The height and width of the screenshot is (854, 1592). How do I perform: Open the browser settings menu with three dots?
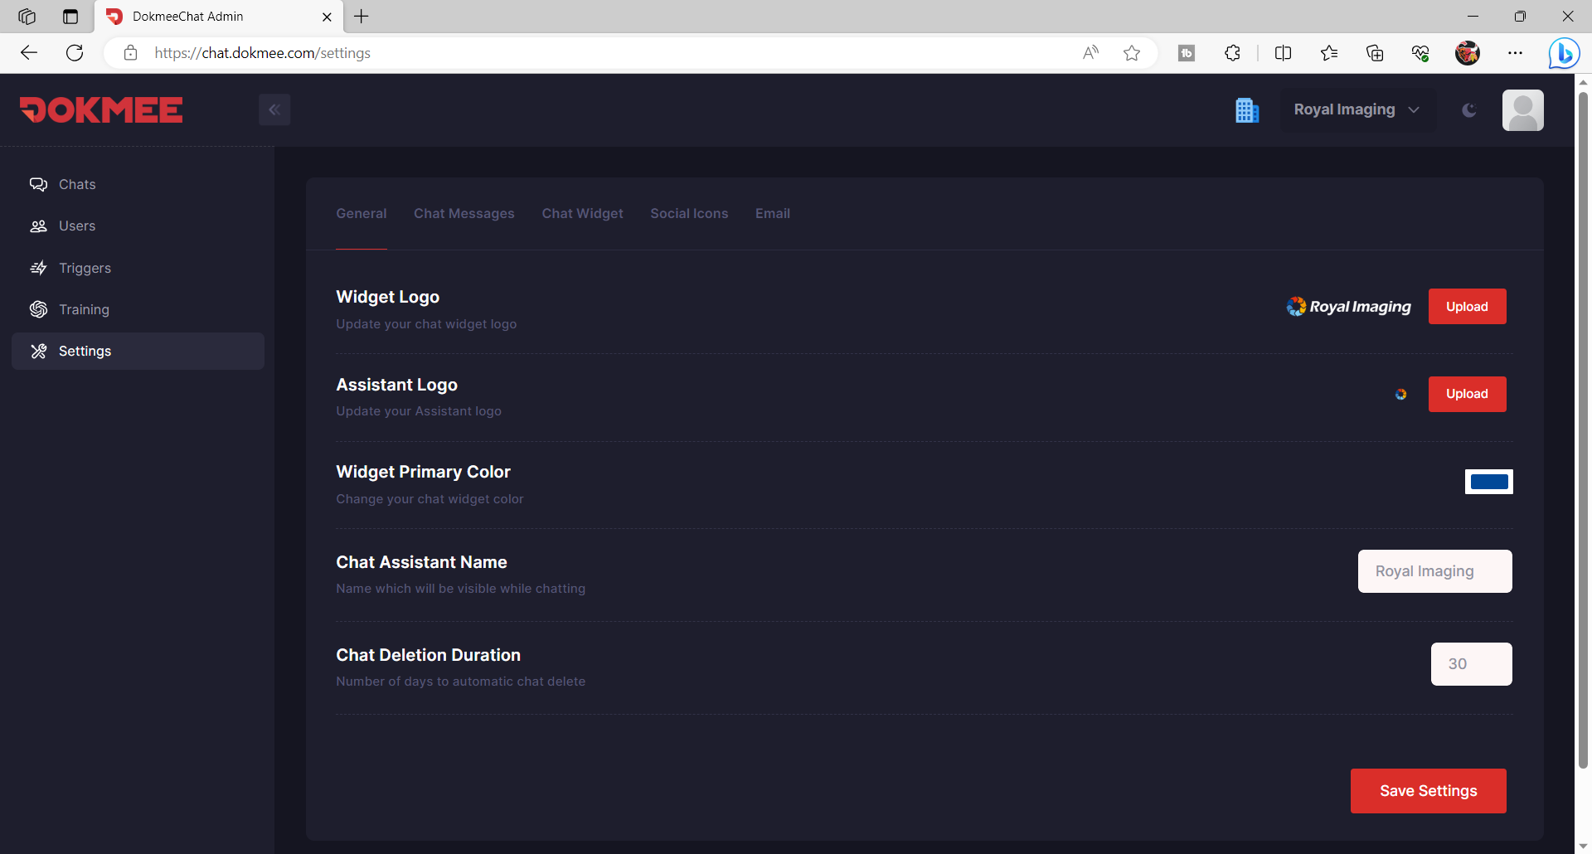pos(1516,52)
